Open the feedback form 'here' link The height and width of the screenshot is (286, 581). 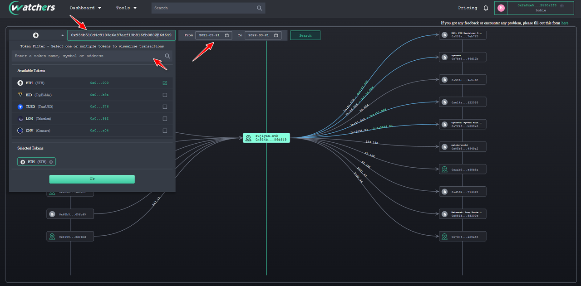click(x=565, y=23)
